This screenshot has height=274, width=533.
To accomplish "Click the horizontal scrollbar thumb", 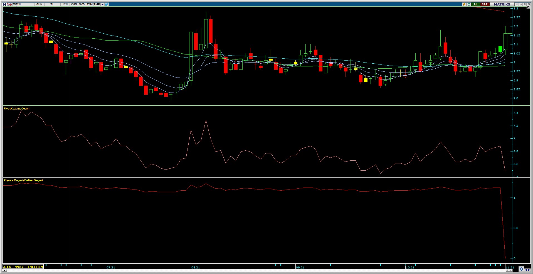I will tap(507, 270).
